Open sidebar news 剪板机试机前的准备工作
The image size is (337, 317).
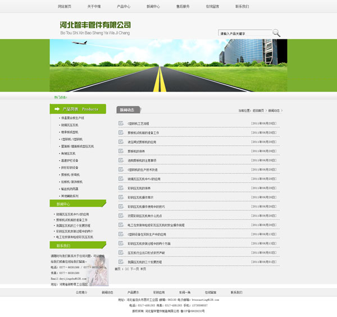click(x=72, y=220)
